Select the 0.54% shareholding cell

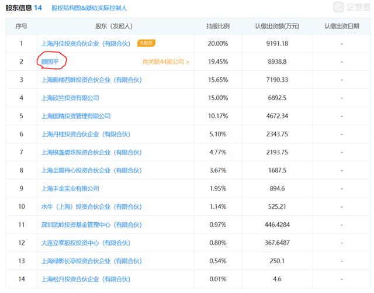(218, 261)
